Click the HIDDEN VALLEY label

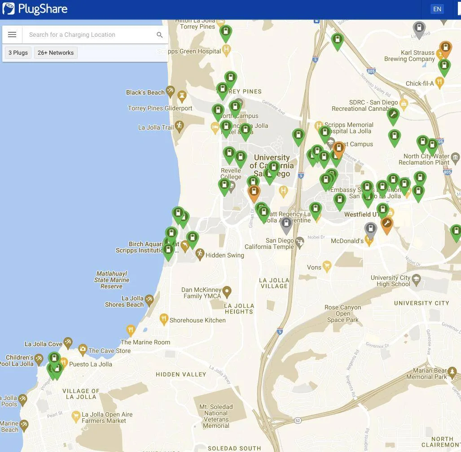(x=181, y=374)
